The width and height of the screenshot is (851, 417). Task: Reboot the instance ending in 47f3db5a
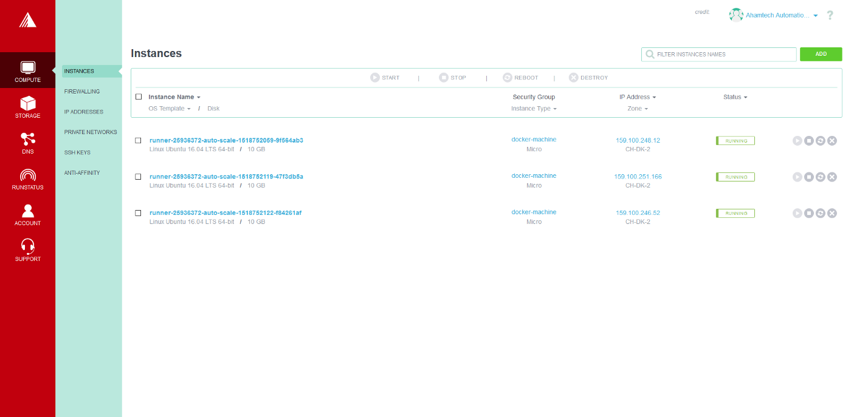(821, 177)
